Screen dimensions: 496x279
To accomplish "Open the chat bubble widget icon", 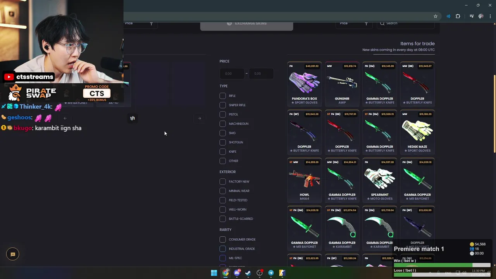I will click(x=12, y=254).
